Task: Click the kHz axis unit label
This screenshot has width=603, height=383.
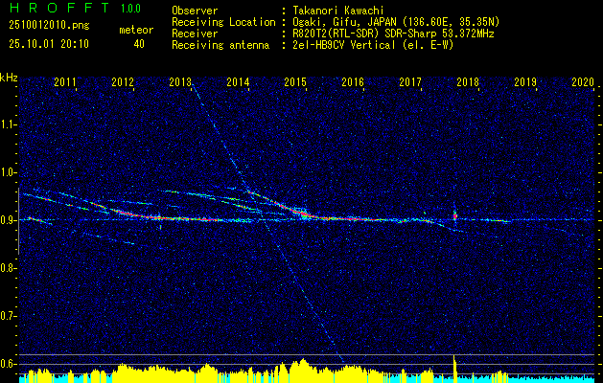Action: click(x=9, y=78)
